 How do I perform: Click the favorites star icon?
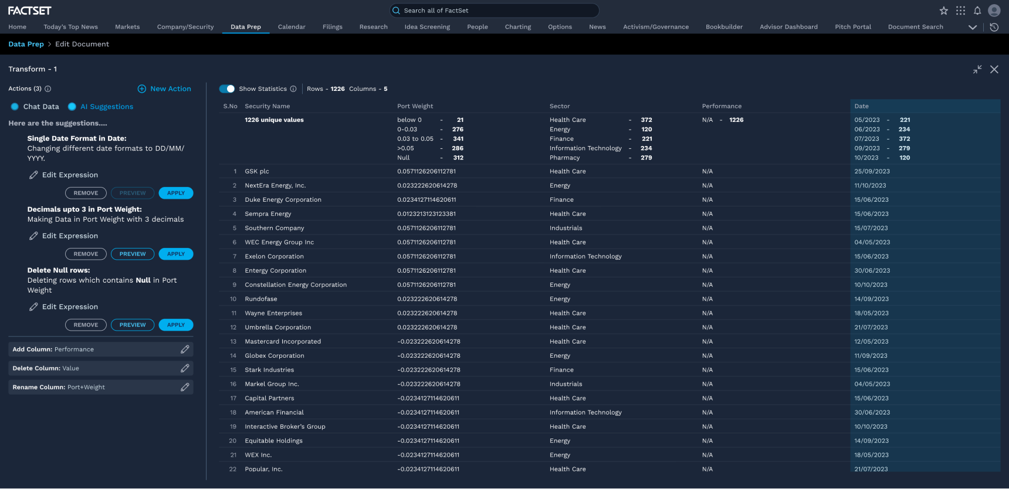[943, 11]
